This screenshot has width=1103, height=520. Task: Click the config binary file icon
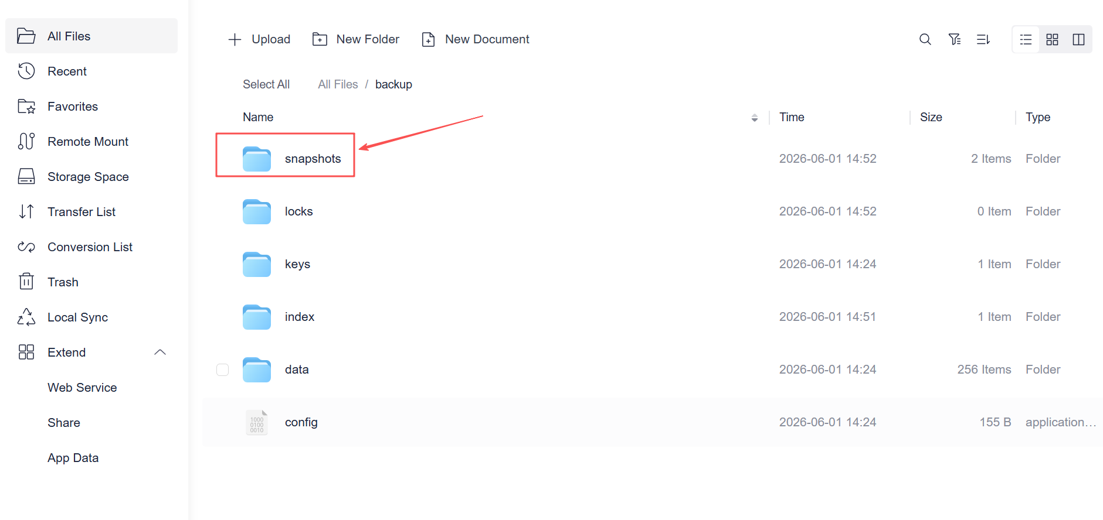(257, 422)
